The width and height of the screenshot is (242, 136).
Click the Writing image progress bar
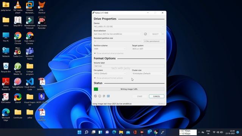point(129,89)
